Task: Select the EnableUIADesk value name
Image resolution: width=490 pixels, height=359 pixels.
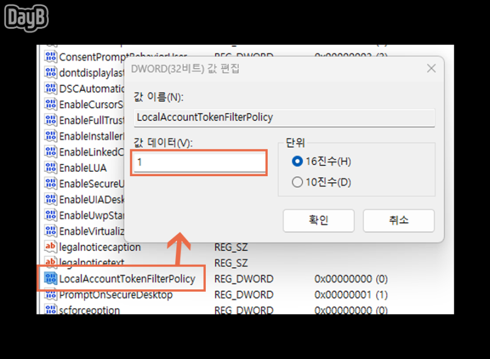Action: (91, 199)
